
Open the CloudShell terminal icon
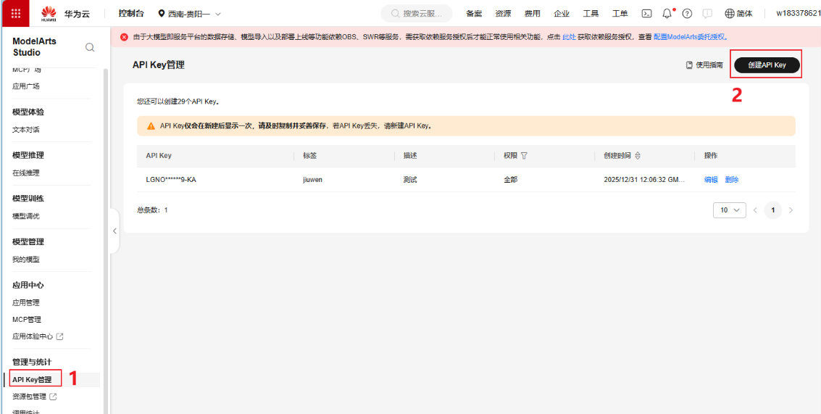point(647,14)
